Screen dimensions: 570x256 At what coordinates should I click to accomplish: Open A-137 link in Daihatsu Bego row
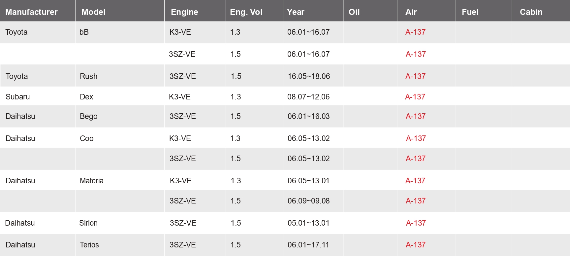415,116
